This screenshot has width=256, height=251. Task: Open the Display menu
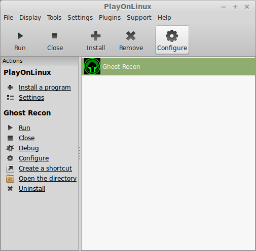(30, 18)
